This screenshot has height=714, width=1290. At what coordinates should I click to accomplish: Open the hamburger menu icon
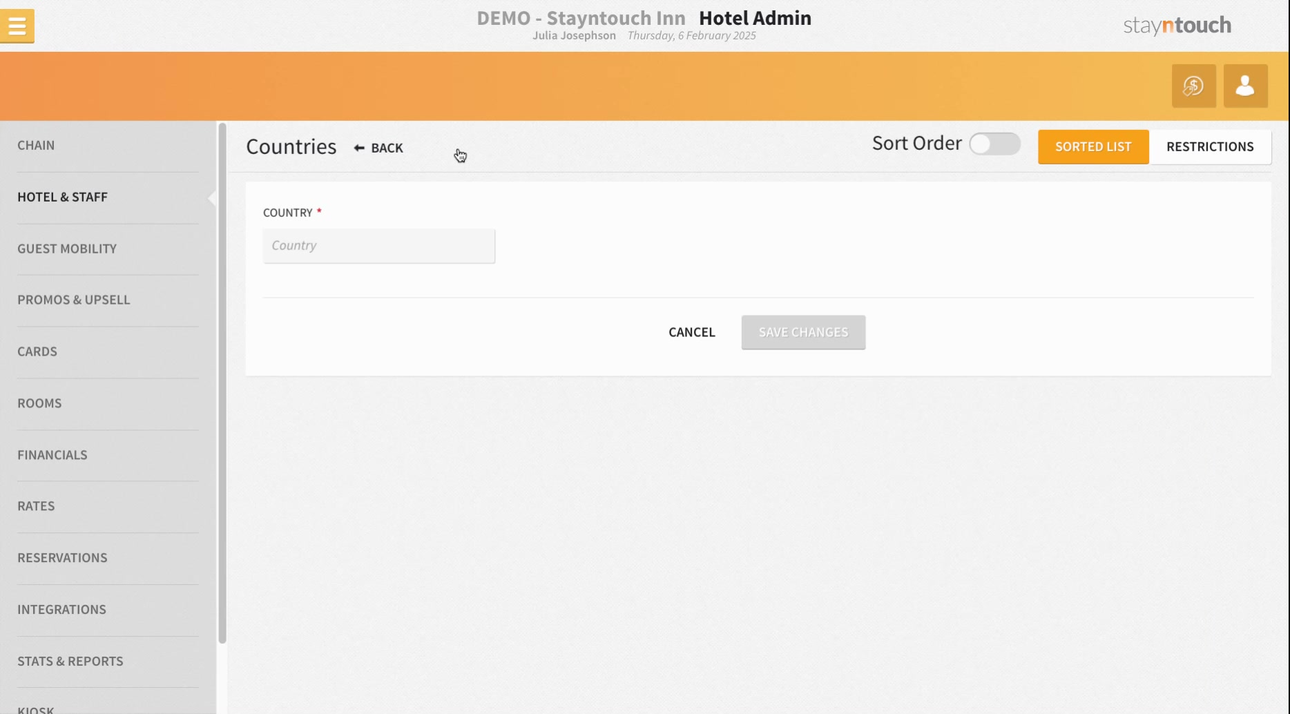tap(17, 26)
